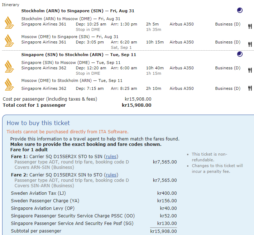Click the Total cost for 1 passenger amount

coord(136,105)
